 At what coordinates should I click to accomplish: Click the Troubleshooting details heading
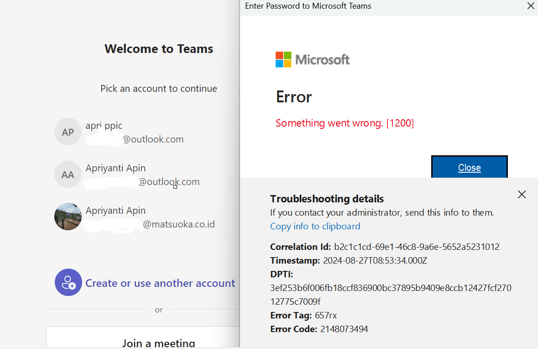pyautogui.click(x=327, y=199)
